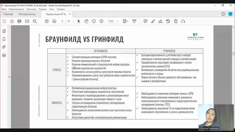Send file by email envelope icon
The height and width of the screenshot is (132, 235).
(x=27, y=21)
